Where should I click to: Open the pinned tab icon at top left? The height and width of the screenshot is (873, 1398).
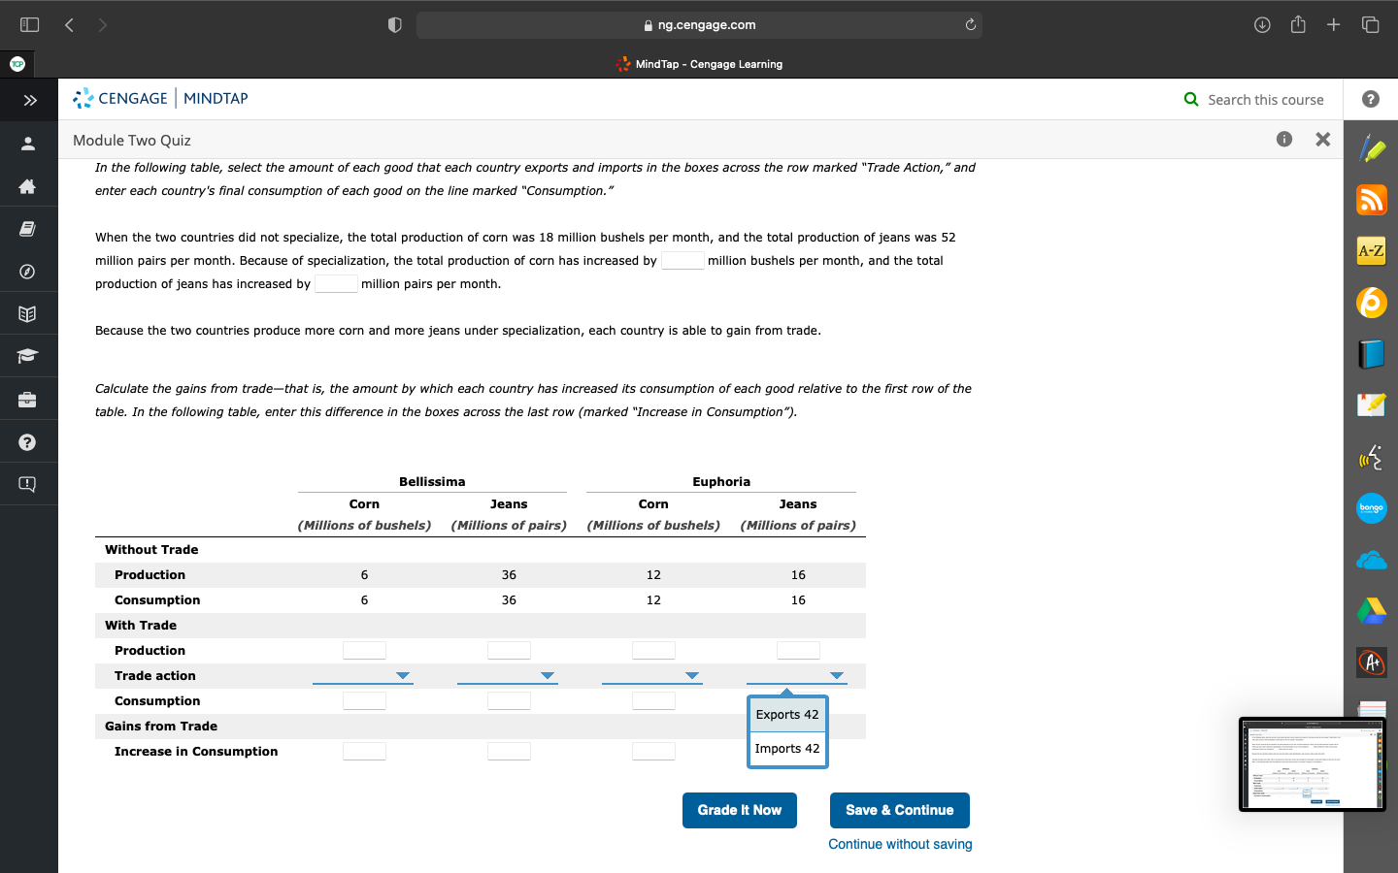coord(17,64)
